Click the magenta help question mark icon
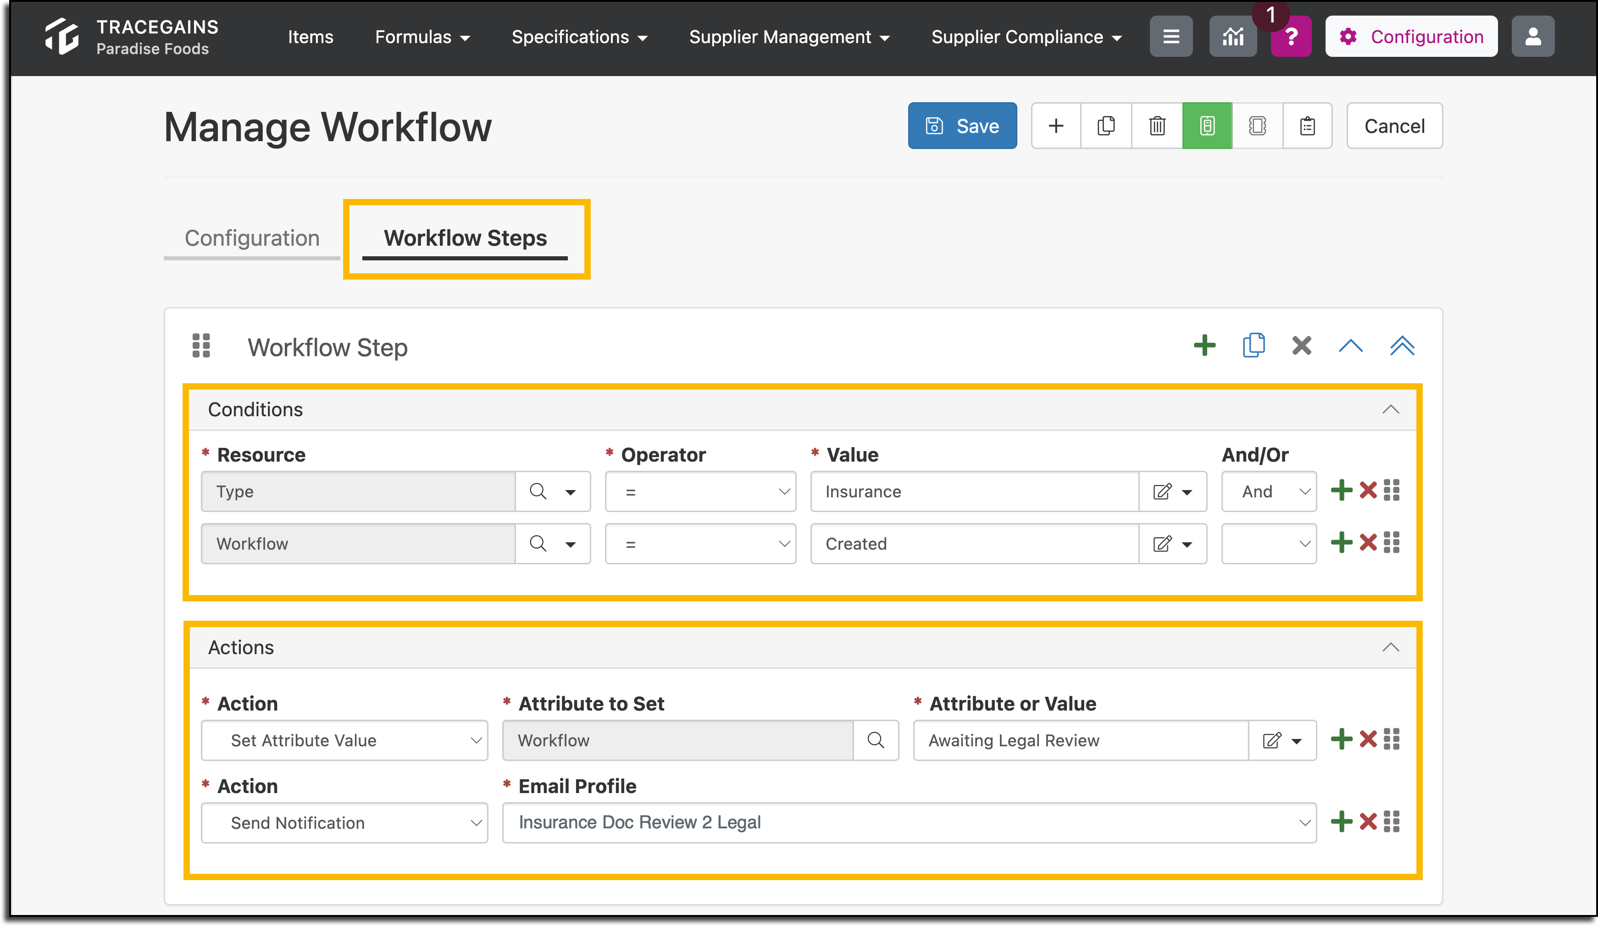 [x=1291, y=37]
